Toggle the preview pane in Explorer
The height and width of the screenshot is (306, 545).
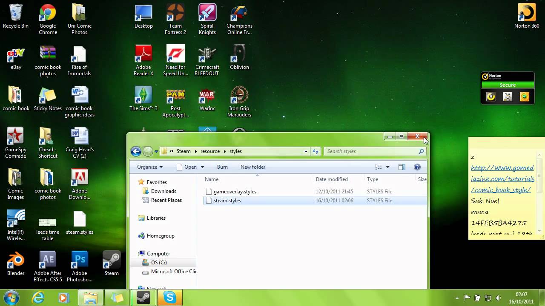pos(402,167)
